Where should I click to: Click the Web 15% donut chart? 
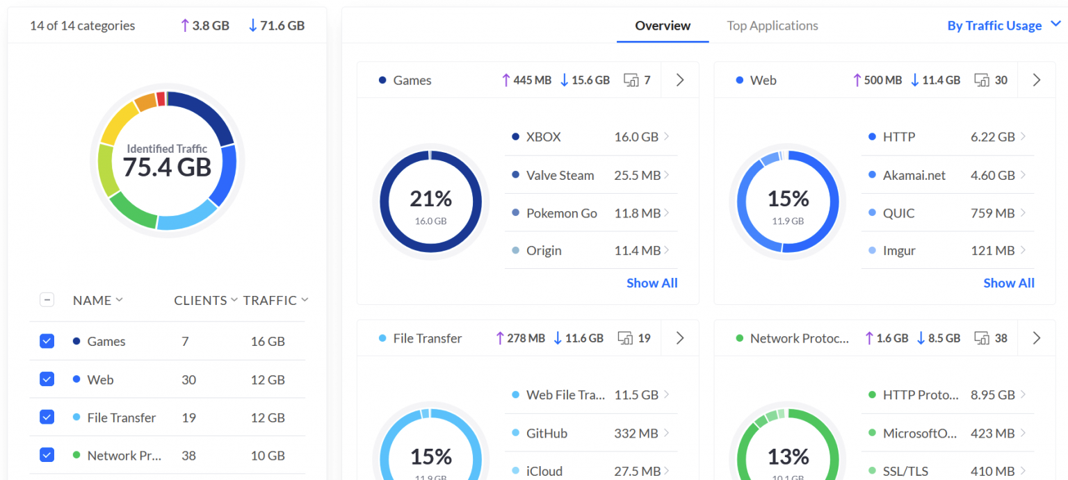(788, 201)
